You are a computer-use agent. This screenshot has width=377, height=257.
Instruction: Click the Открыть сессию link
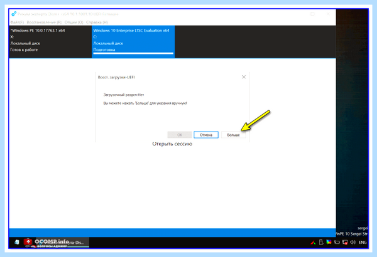pos(172,144)
